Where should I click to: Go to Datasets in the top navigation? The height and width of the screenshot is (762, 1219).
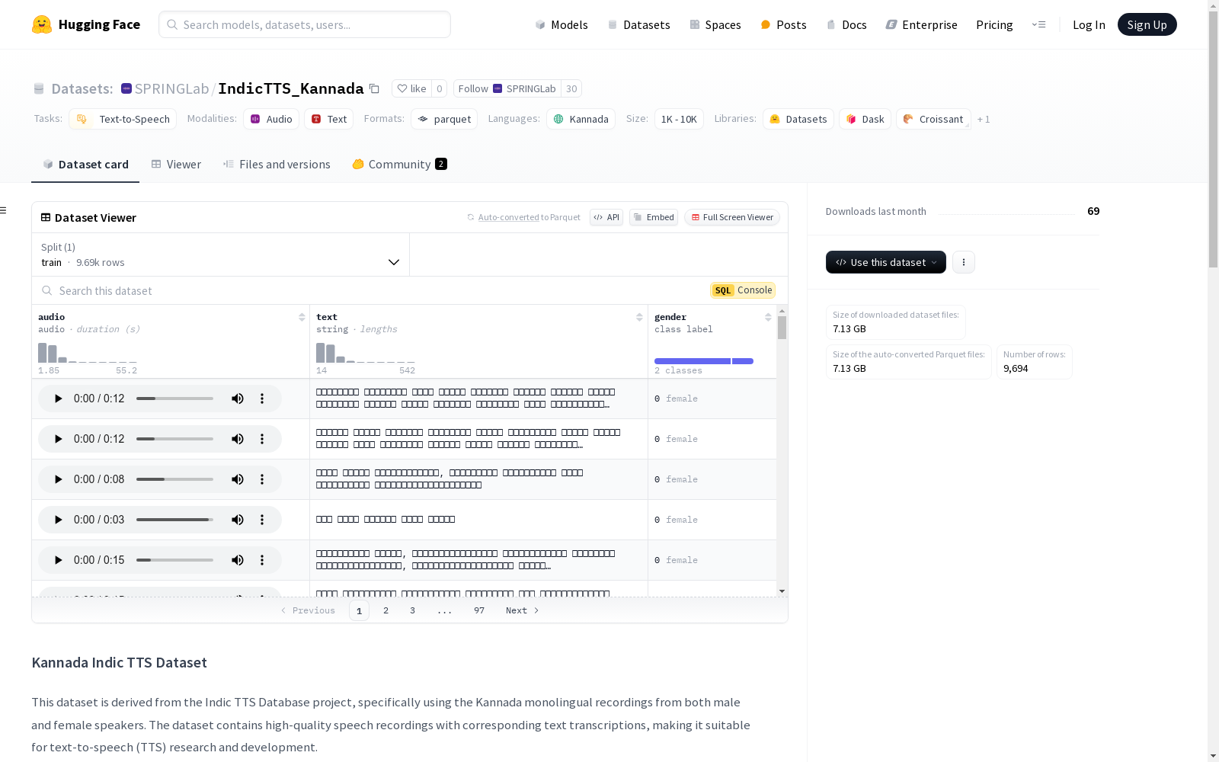point(638,24)
